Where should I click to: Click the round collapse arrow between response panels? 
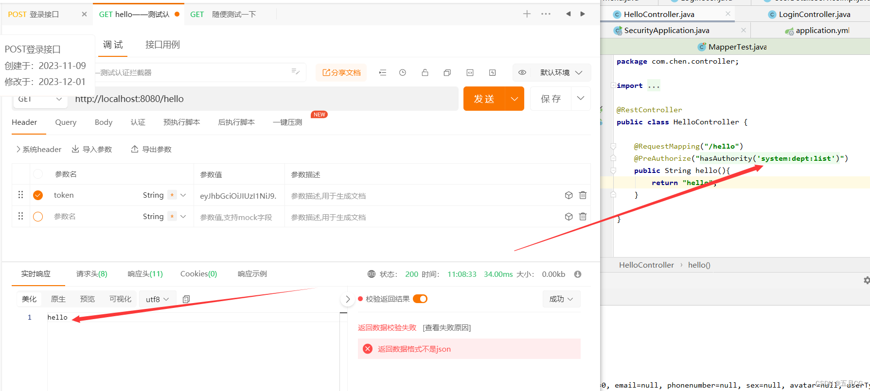(347, 299)
